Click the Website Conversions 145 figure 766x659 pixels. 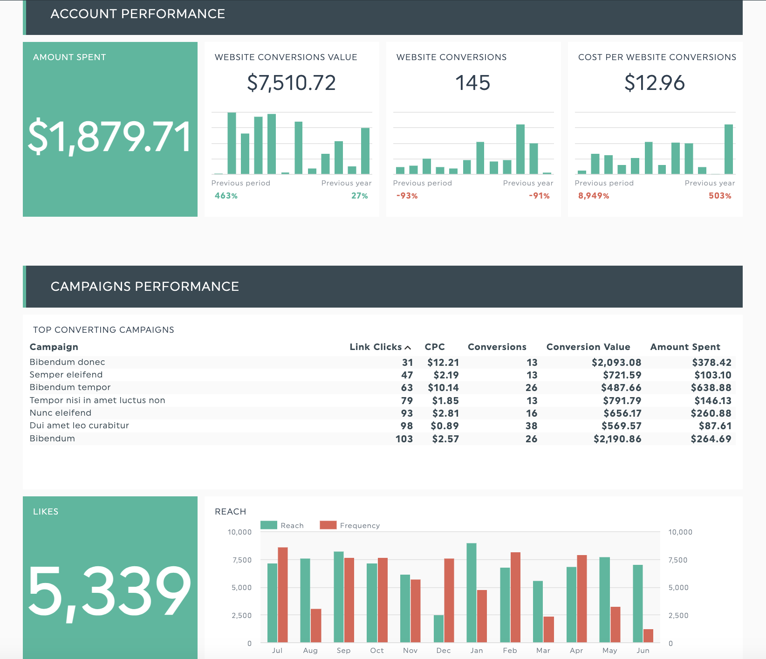(x=473, y=83)
